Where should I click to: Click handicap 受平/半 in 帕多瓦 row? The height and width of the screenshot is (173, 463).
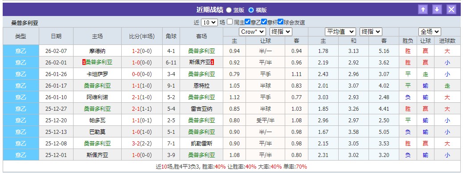(x=266, y=120)
